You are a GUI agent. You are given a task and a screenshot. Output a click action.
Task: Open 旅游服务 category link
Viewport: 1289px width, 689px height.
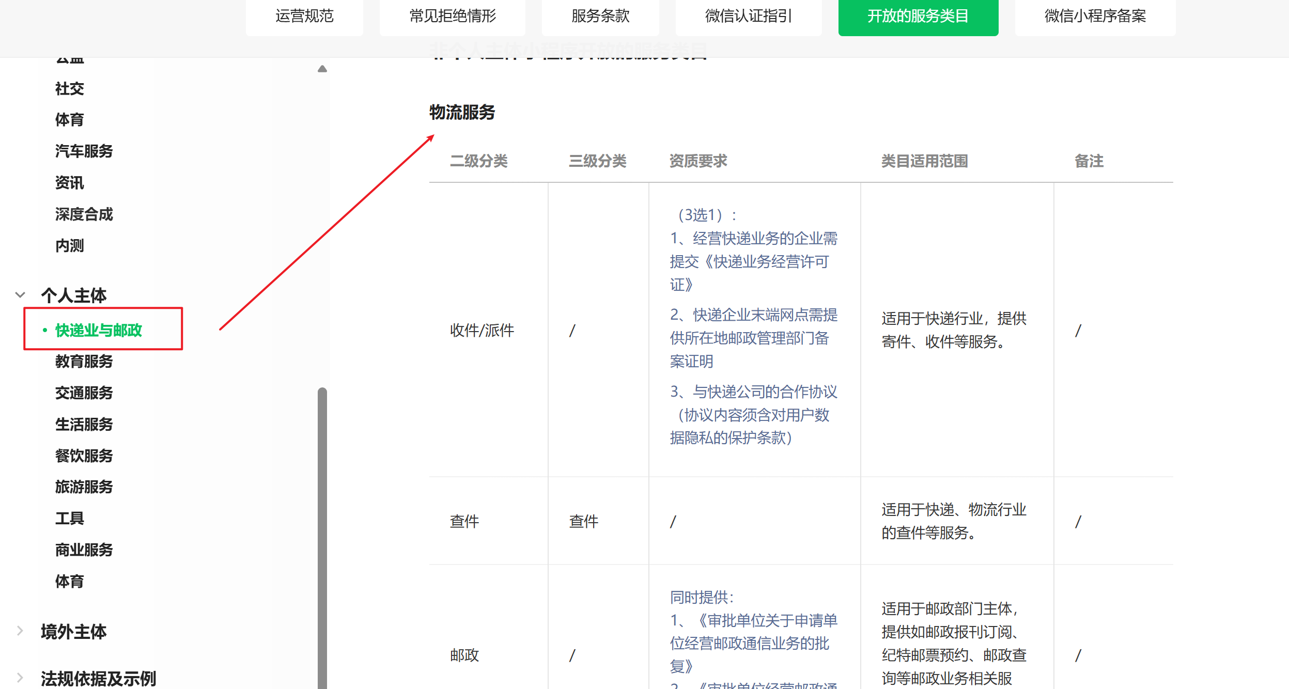point(84,487)
